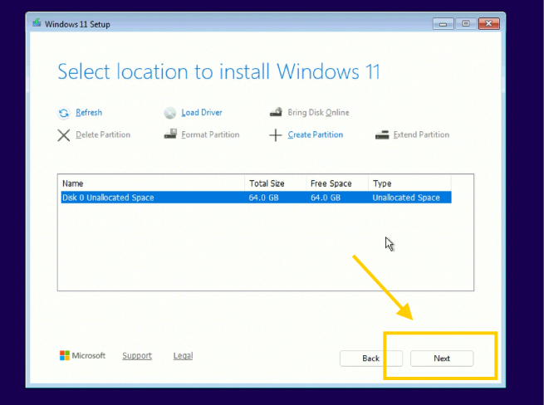Click the Bring Disk Online drive icon
Screen dimensions: 544x405
(x=277, y=112)
